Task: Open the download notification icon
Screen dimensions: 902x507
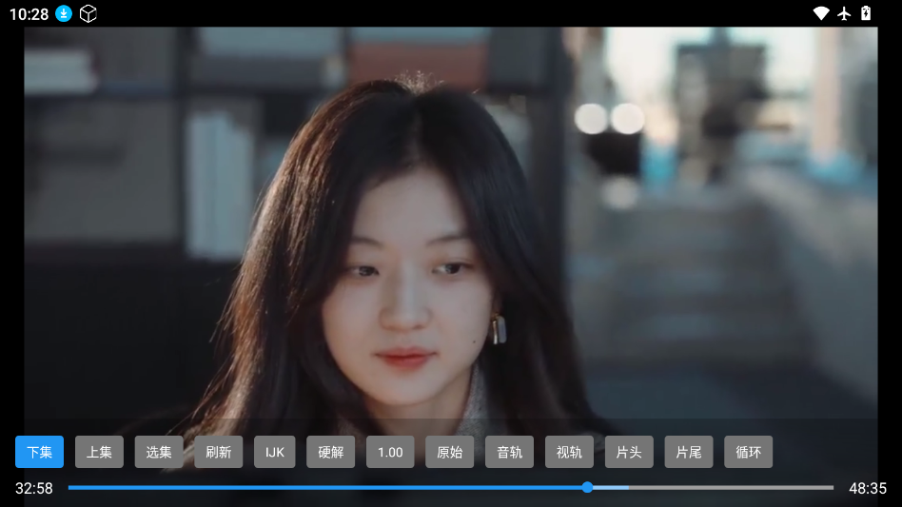Action: [x=64, y=13]
